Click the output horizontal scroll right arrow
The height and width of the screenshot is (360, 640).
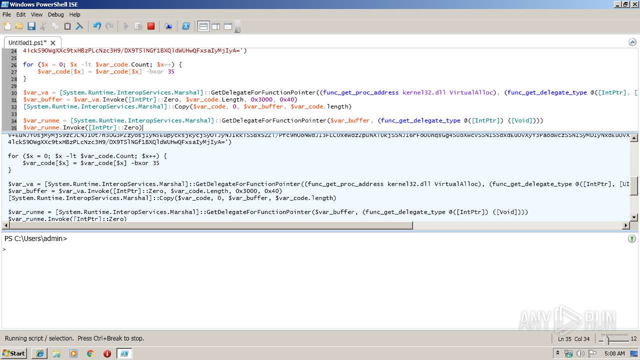pos(626,225)
